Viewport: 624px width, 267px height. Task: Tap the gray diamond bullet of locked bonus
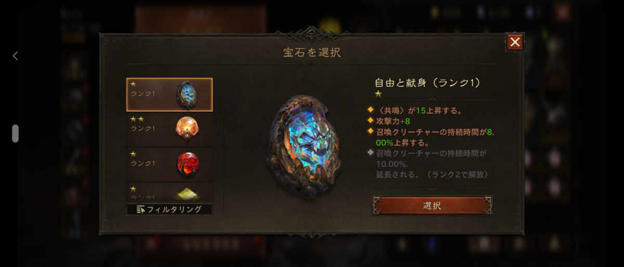[370, 153]
